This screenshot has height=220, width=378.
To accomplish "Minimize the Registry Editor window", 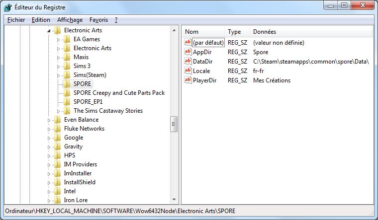I will (x=331, y=5).
